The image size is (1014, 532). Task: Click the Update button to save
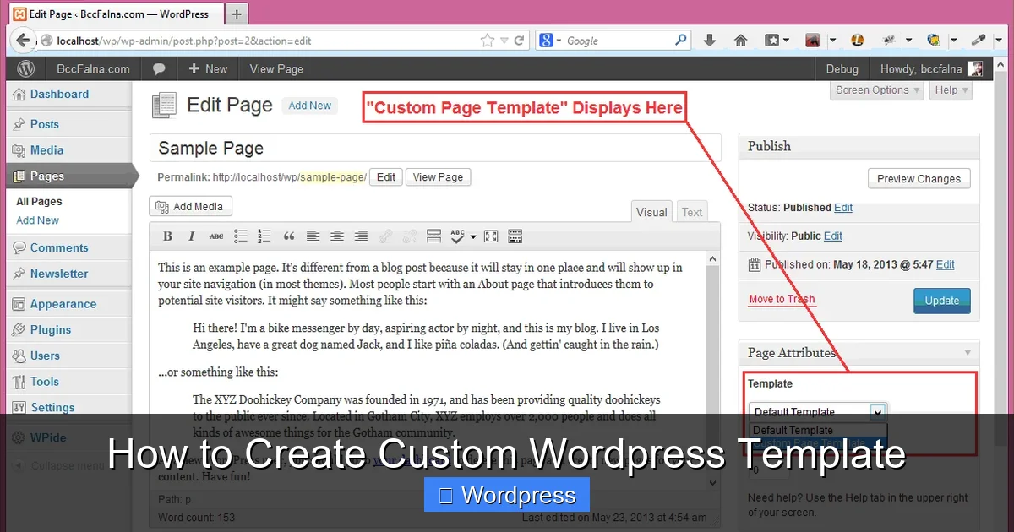point(941,300)
